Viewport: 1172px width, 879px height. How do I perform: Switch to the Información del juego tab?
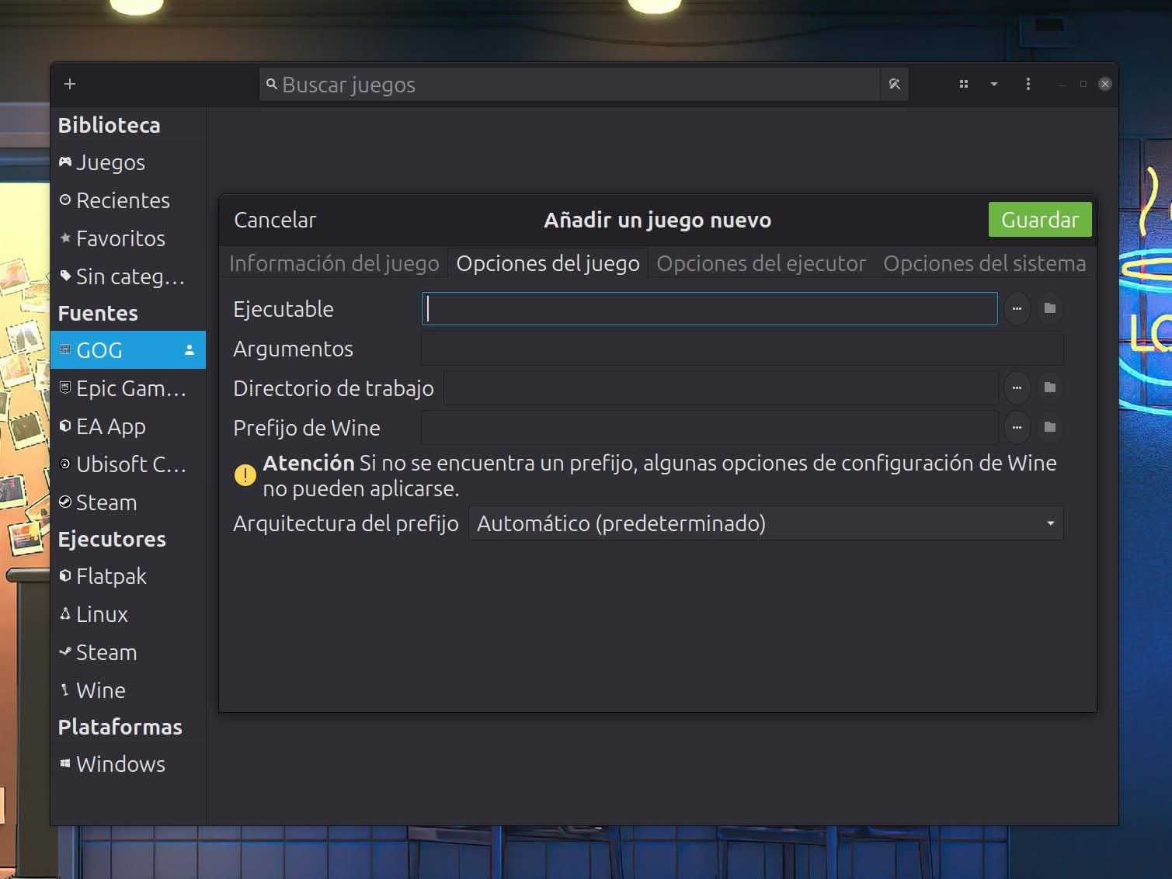[334, 263]
